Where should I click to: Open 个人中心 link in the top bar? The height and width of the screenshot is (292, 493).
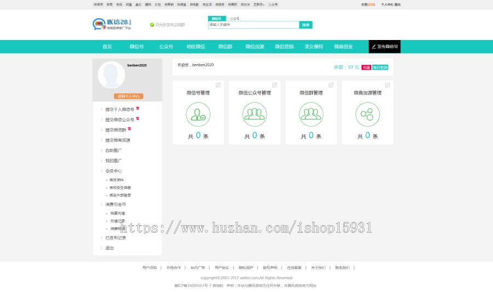(387, 4)
